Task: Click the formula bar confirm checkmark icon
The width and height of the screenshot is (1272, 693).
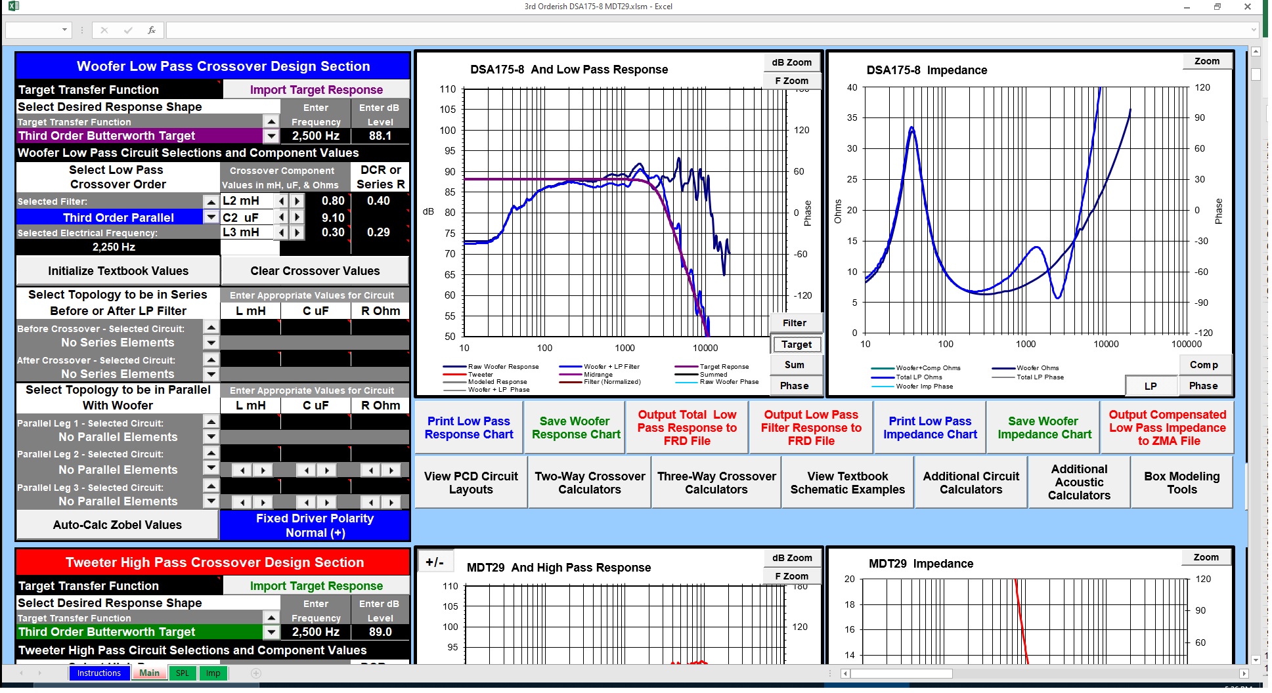Action: 127,30
